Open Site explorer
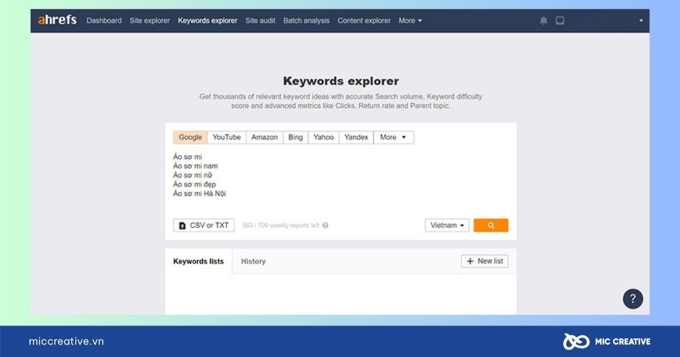The height and width of the screenshot is (357, 680). (x=150, y=20)
